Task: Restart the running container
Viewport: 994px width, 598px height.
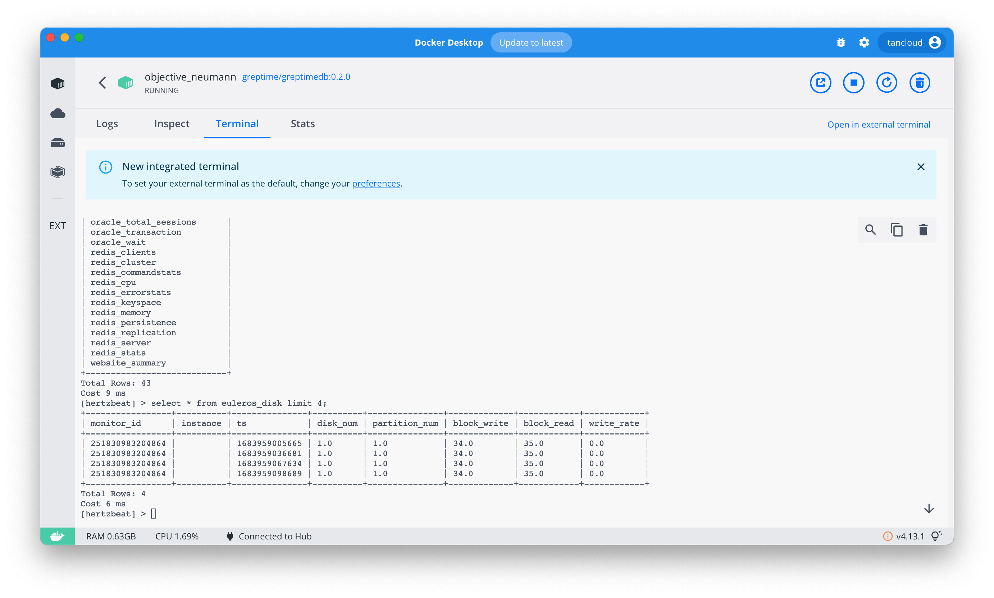Action: 886,83
